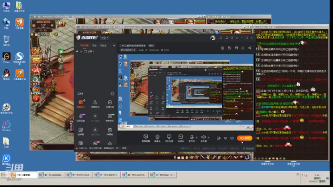333x187 pixels.
Task: Switch to the first game window taskbar button
Action: point(51,175)
